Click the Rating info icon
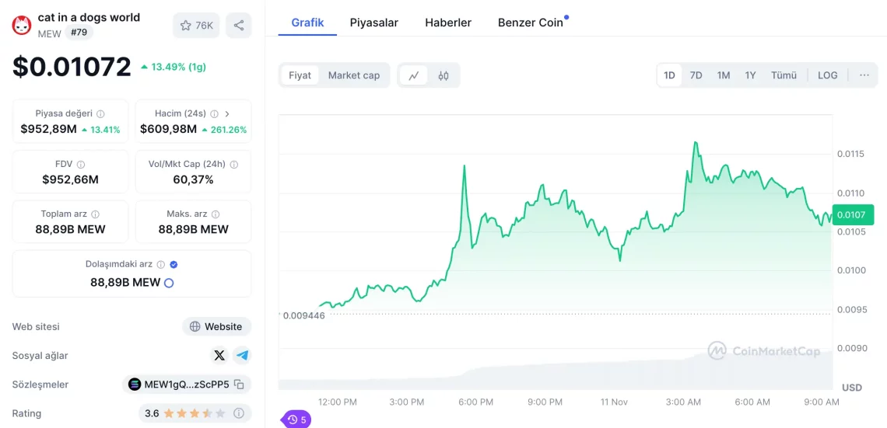This screenshot has height=428, width=887. coord(239,413)
